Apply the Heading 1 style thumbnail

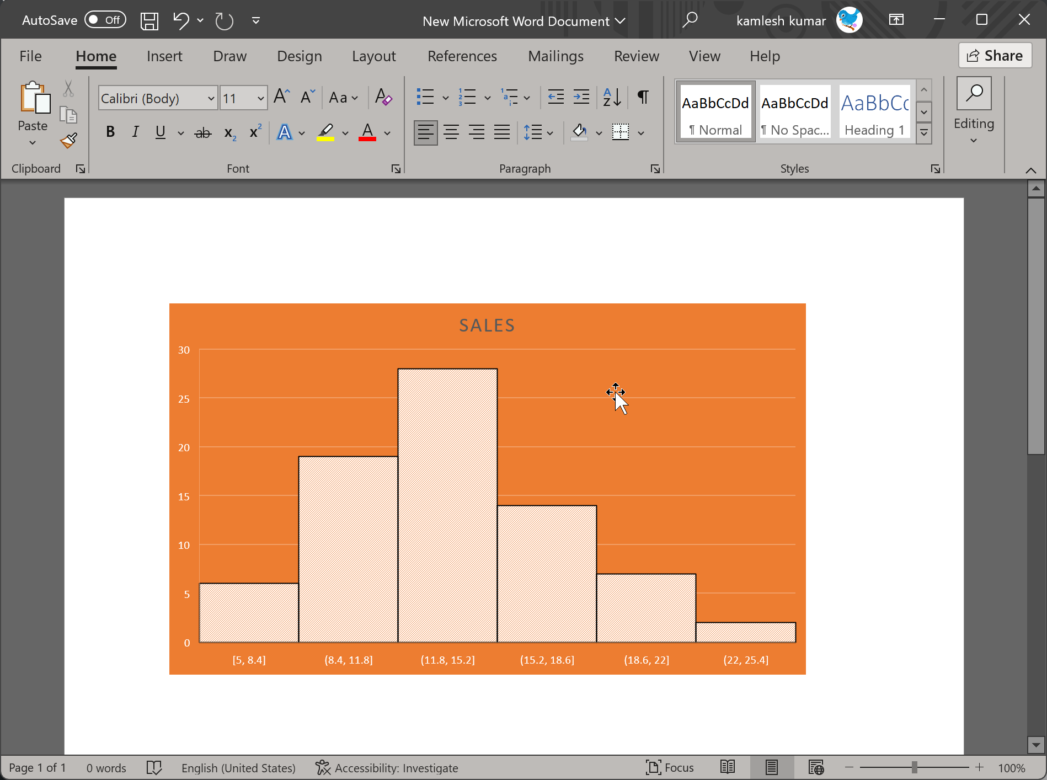(x=874, y=113)
